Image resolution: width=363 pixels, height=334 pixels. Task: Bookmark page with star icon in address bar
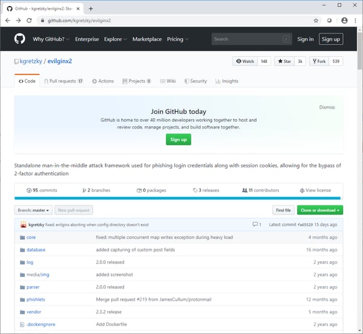pyautogui.click(x=316, y=21)
